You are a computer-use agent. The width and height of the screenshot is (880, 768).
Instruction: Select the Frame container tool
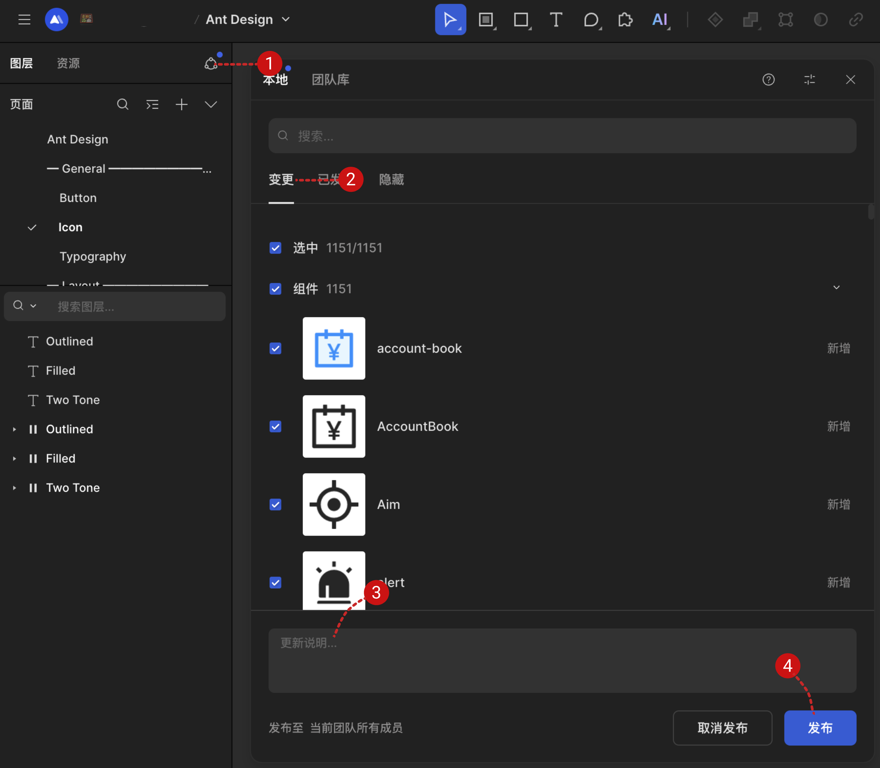(486, 20)
